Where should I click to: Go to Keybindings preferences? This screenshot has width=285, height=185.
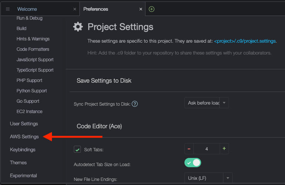[x=23, y=150]
